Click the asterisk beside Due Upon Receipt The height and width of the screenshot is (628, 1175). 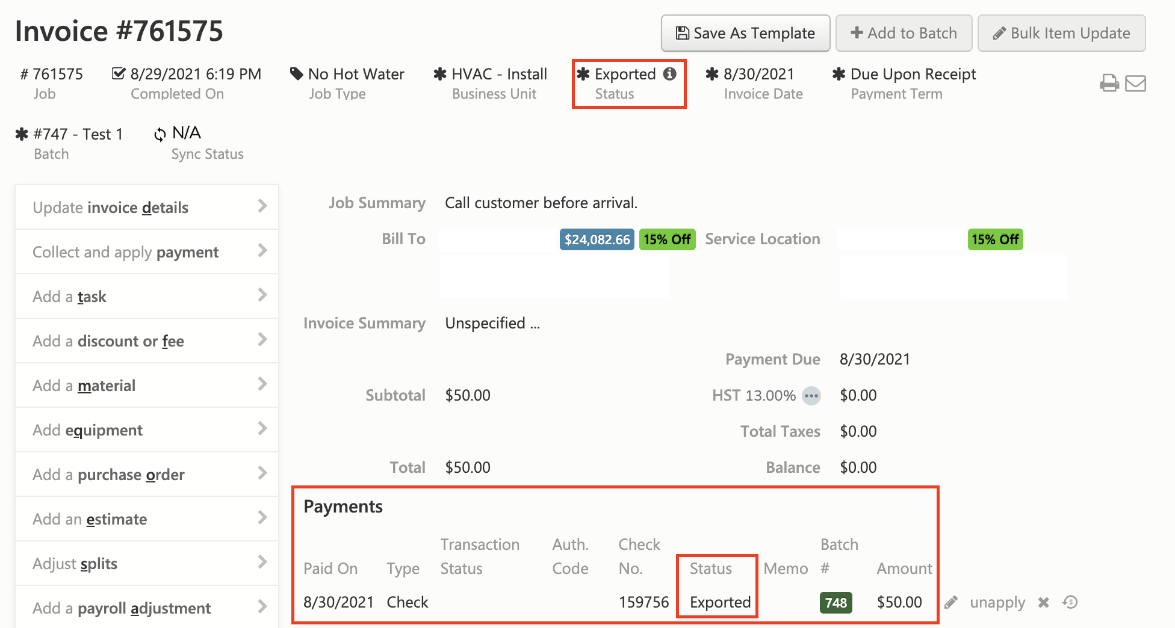[x=839, y=74]
